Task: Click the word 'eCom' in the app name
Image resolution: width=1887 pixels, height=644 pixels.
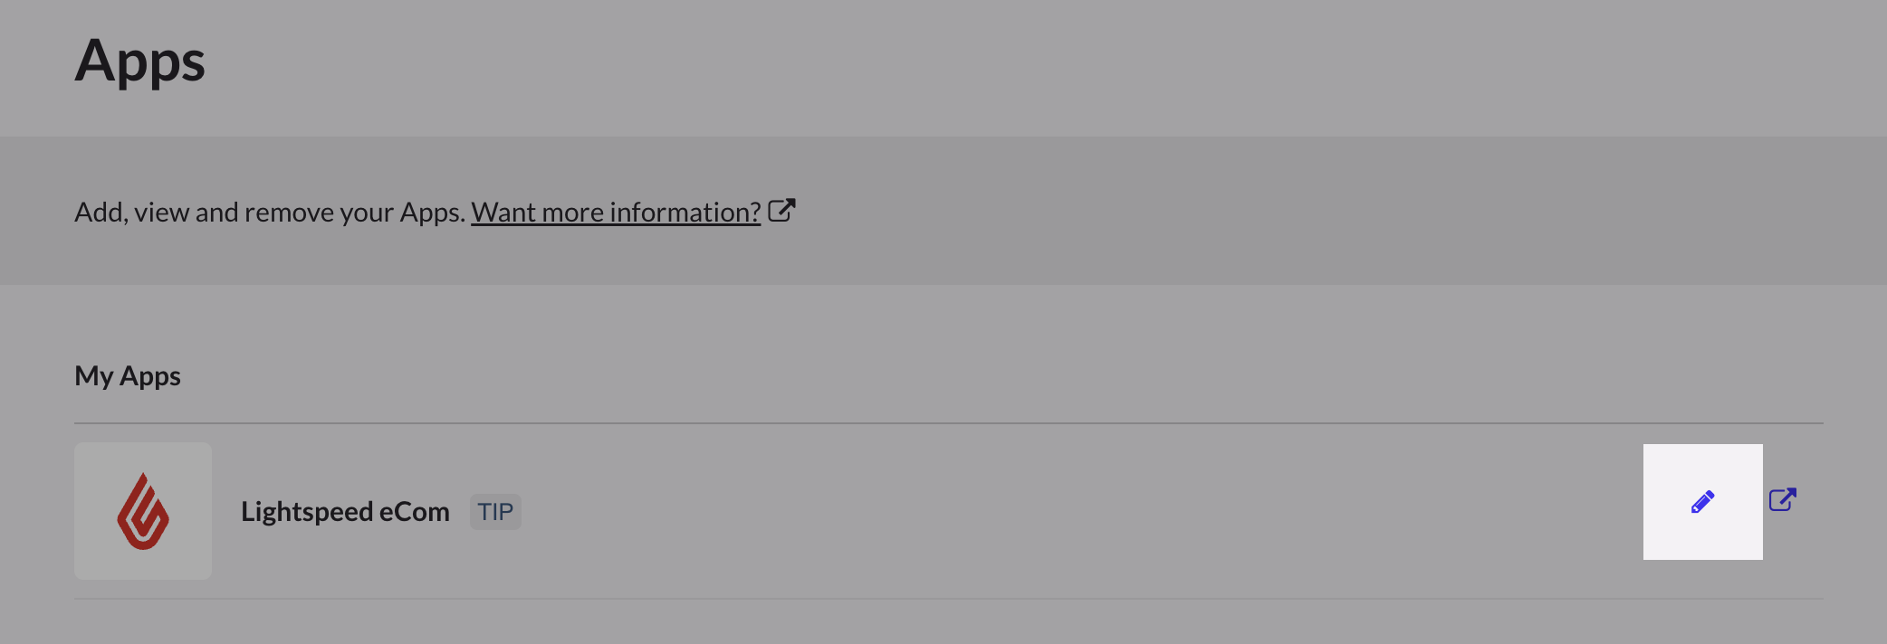Action: tap(414, 512)
